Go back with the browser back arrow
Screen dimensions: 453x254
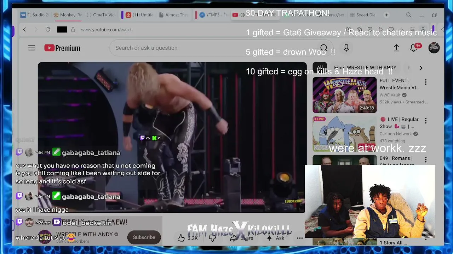coord(24,30)
